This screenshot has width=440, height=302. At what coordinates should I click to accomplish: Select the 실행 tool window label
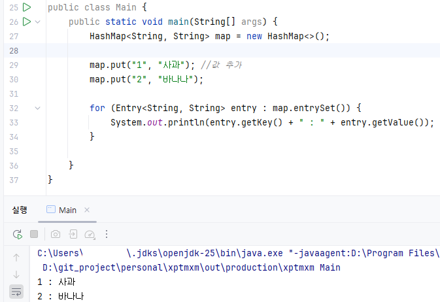tap(20, 210)
